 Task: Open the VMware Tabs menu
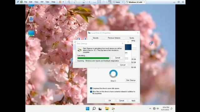[47, 2]
